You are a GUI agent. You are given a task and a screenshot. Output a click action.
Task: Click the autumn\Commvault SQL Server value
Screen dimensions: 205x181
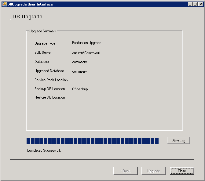[86, 53]
